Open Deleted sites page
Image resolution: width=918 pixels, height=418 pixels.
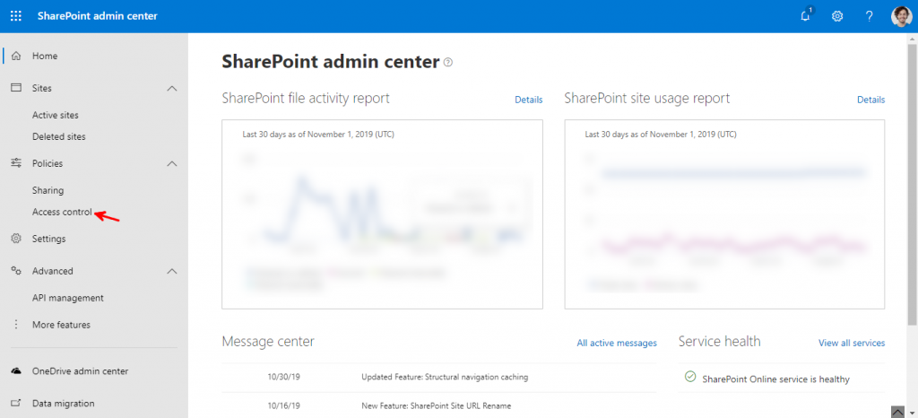58,136
